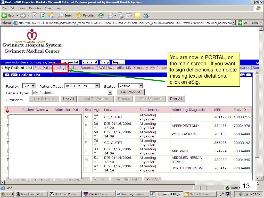Click the green Go arrow button
This screenshot has width=264, height=198.
(x=240, y=23)
